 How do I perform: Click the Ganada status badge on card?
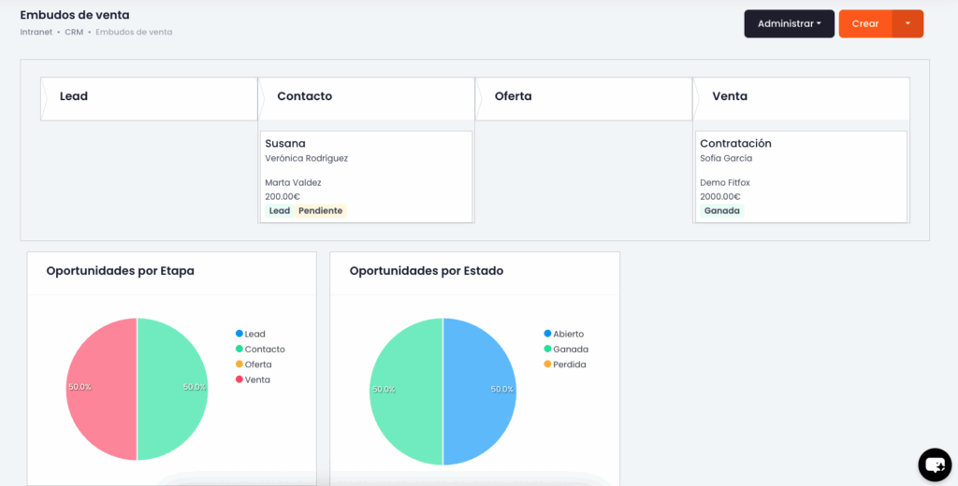[721, 210]
